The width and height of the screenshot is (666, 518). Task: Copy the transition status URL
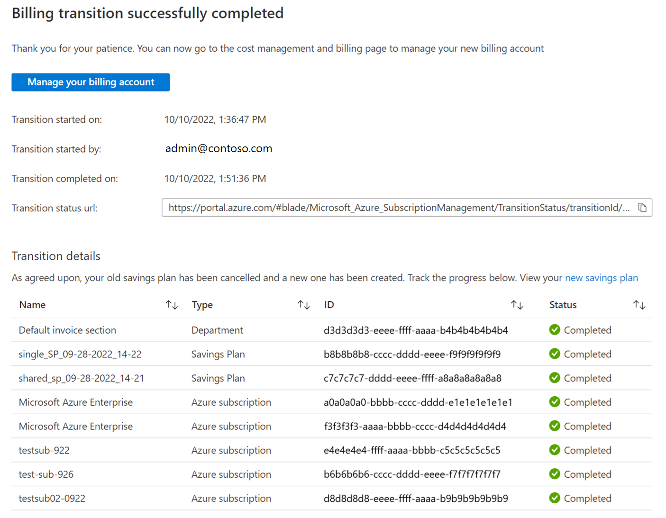click(x=642, y=208)
